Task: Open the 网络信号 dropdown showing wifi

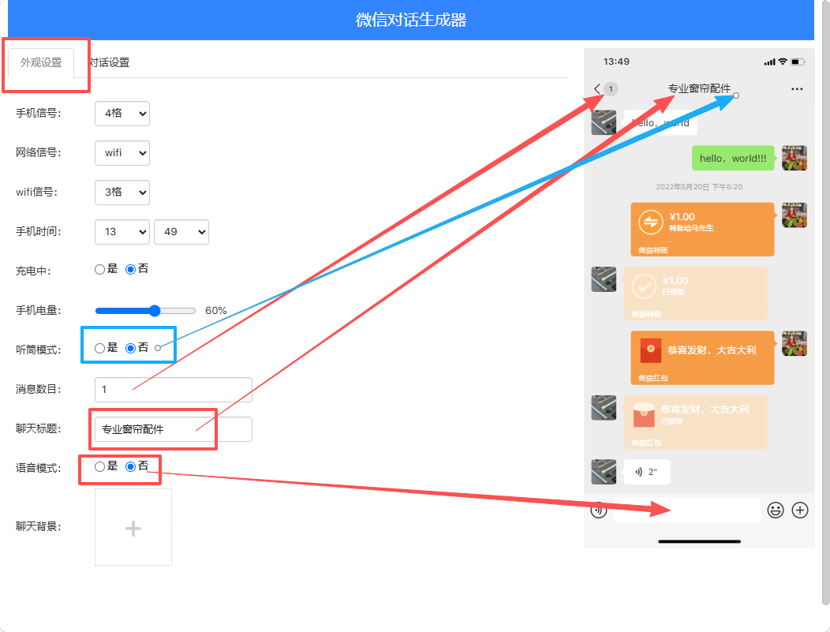Action: click(122, 153)
